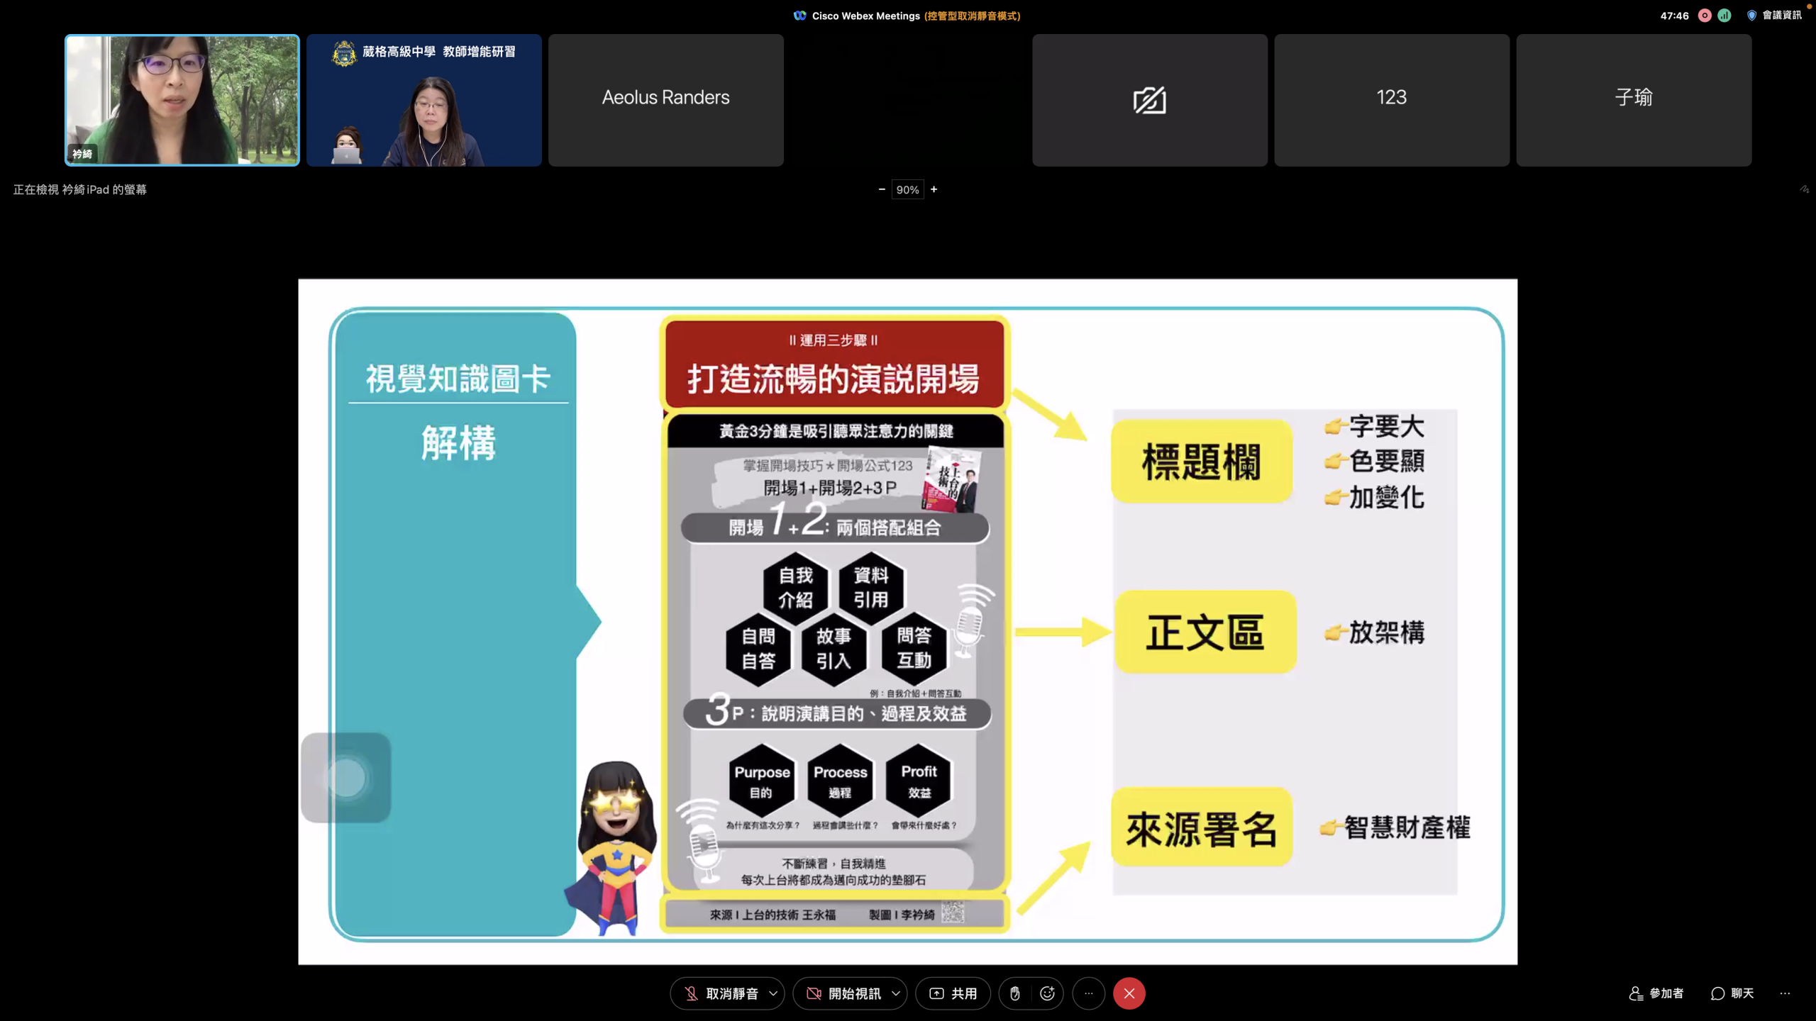Click the pink recording indicator icon
The image size is (1816, 1021).
(1705, 16)
